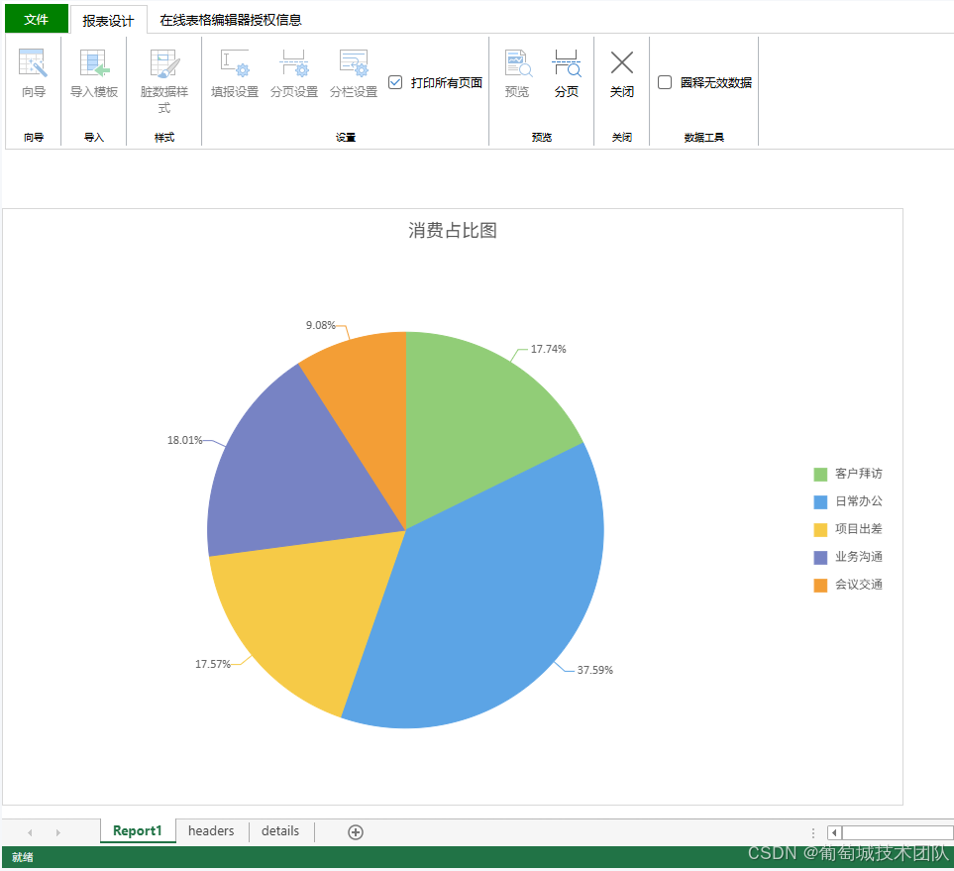Click the 17.74% data label
This screenshot has height=871, width=954.
point(548,349)
